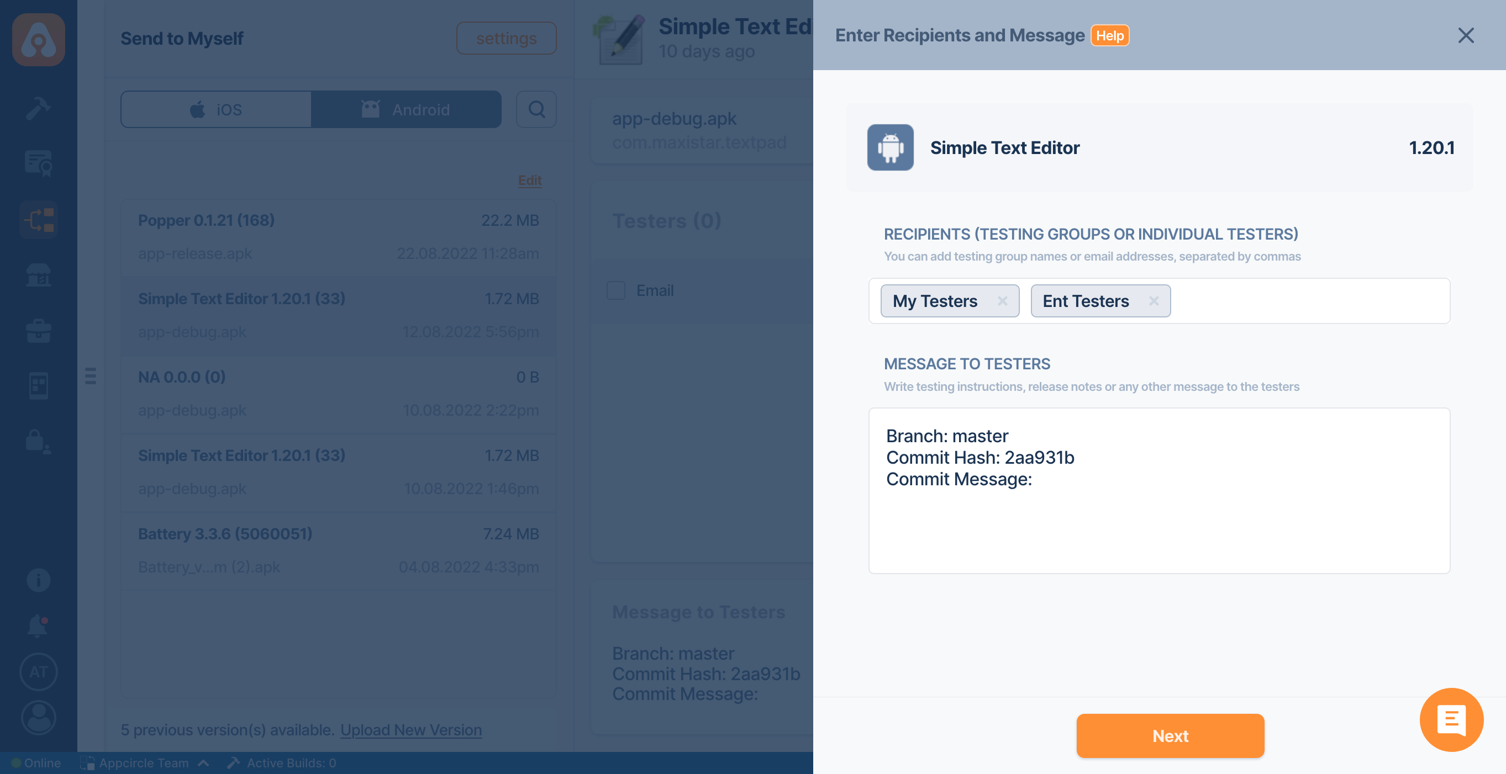Click the search magnifier button
The height and width of the screenshot is (774, 1506).
(x=536, y=109)
